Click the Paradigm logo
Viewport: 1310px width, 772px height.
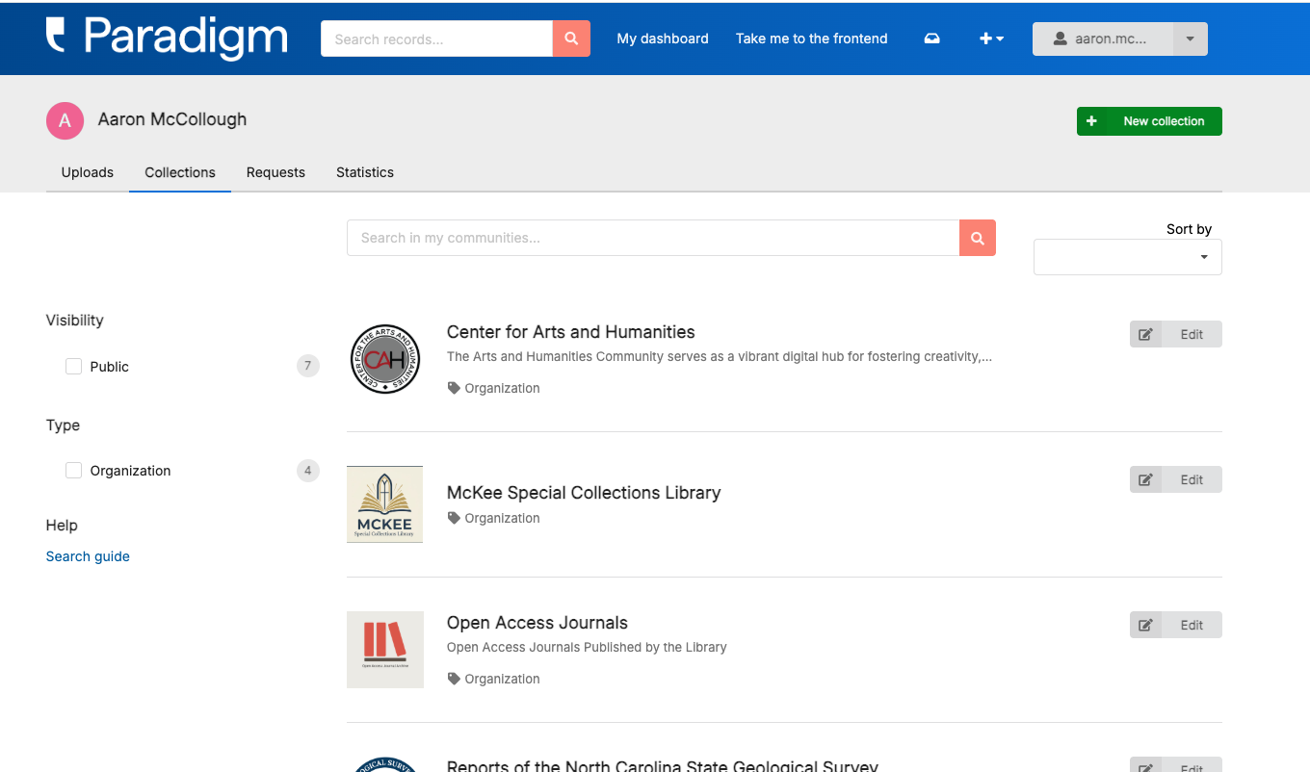[x=167, y=38]
